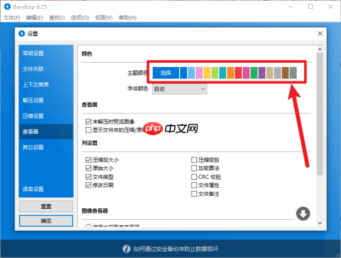Enable 加密算法 column
The width and height of the screenshot is (341, 258).
pyautogui.click(x=194, y=169)
